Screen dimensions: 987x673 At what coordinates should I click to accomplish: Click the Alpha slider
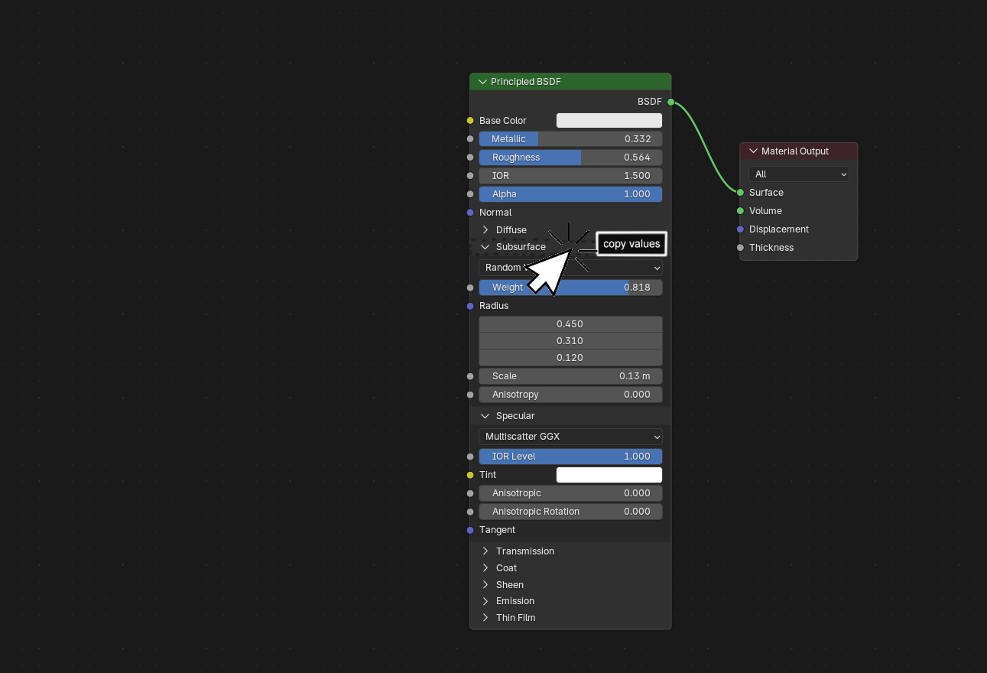tap(570, 194)
